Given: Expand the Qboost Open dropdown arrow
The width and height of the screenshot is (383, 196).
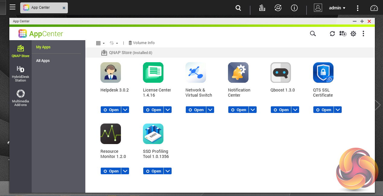Looking at the screenshot, I should click(295, 110).
